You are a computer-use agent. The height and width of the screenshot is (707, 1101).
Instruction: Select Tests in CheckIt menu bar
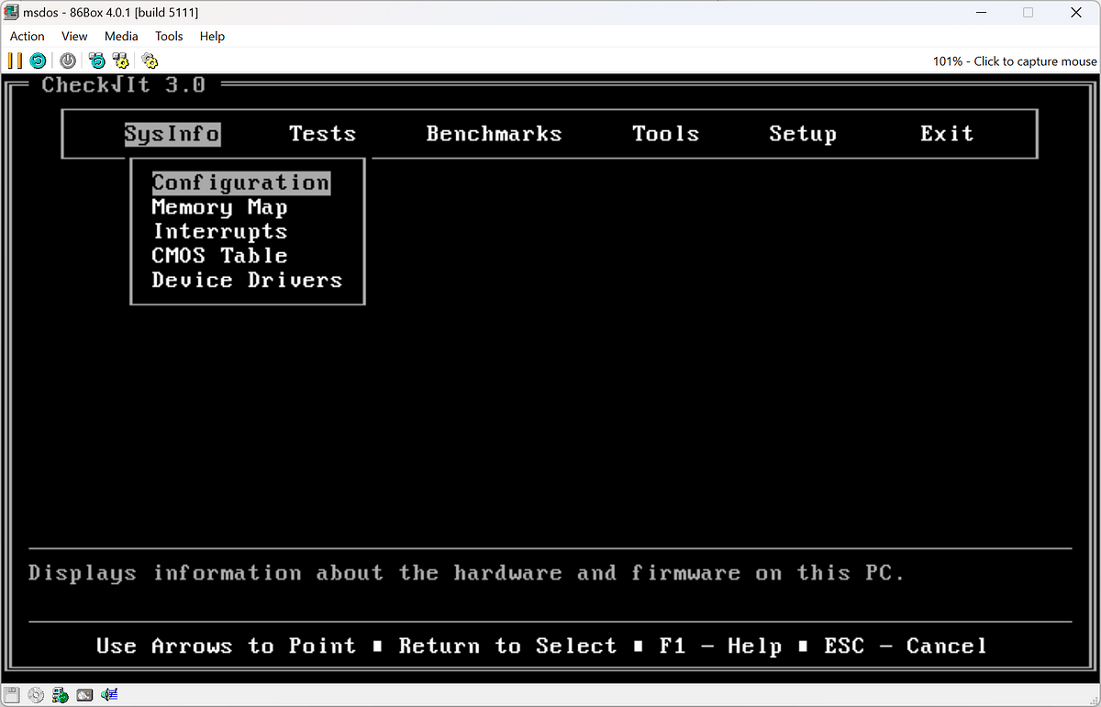click(322, 134)
